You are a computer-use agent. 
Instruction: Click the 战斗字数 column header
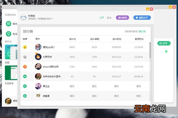click(95, 39)
